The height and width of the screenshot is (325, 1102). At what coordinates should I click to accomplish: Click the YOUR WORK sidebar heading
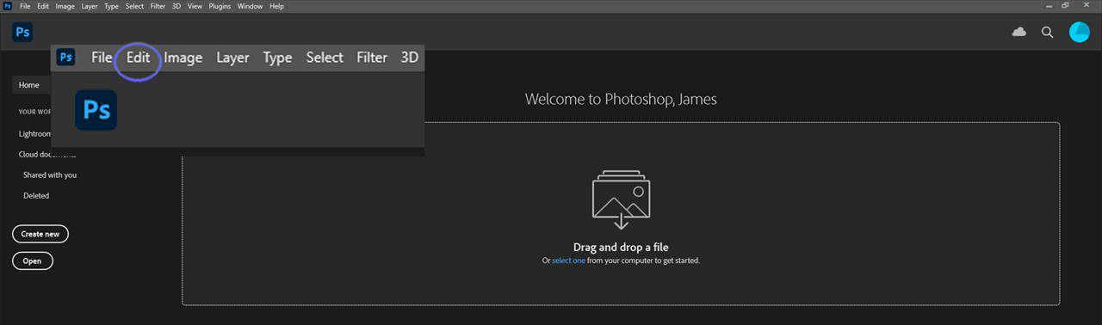(34, 112)
